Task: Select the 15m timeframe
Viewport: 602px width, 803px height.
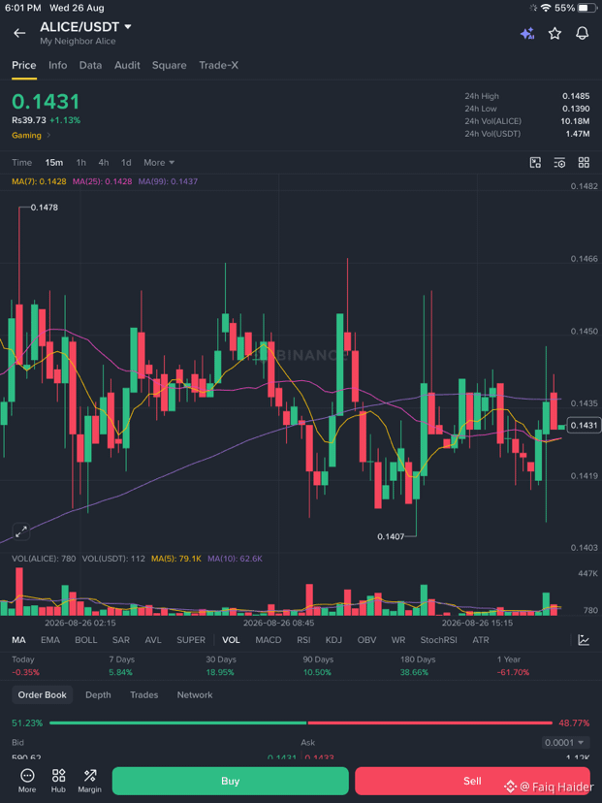Action: (x=53, y=163)
